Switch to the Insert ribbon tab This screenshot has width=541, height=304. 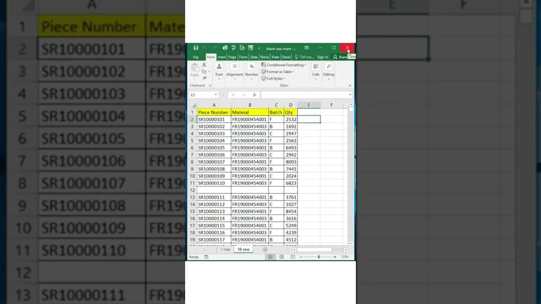coord(221,57)
